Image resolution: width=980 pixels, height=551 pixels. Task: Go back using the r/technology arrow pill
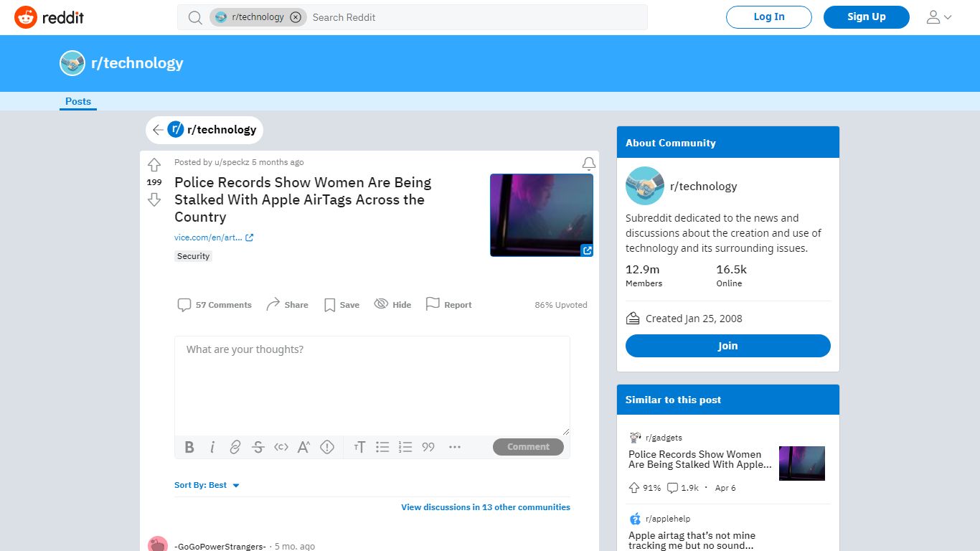[x=204, y=130]
